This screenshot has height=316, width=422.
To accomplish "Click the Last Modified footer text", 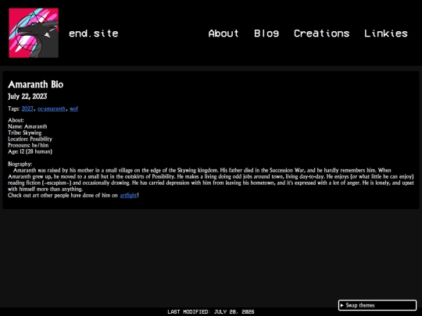I will pos(211,311).
